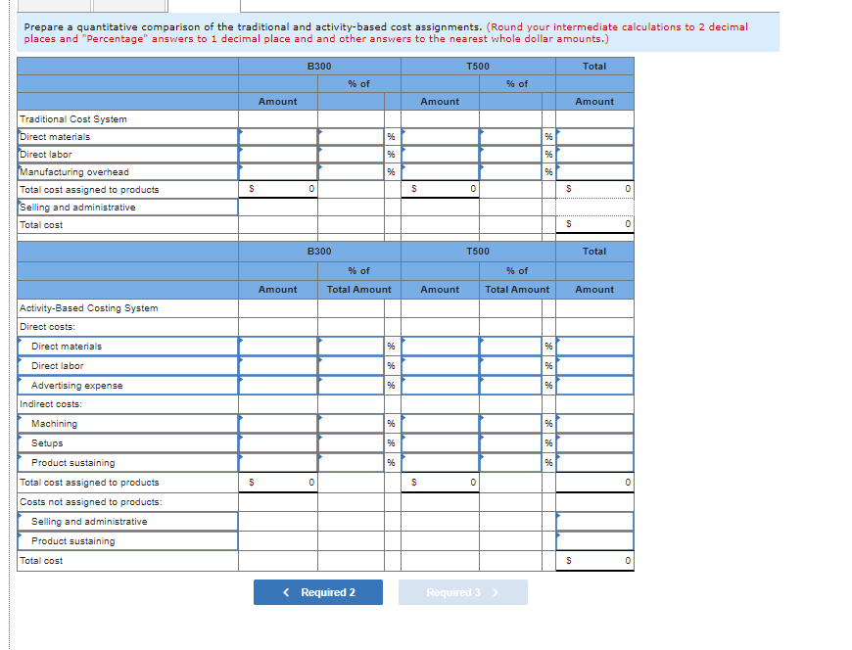Image resolution: width=852 pixels, height=650 pixels.
Task: Select Traditional Manufacturing overhead B300 Amount field
Action: (278, 172)
